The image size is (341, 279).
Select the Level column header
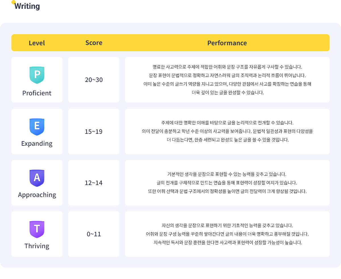(x=37, y=43)
